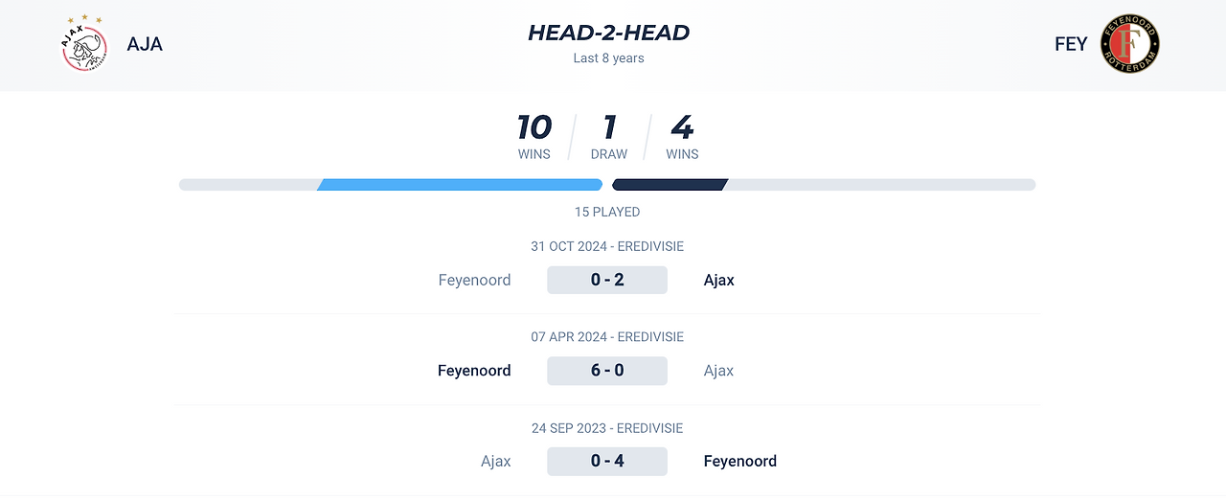The image size is (1226, 500).
Task: Click Feyenoord in the 07 Apr 2024 match
Action: [x=474, y=371]
